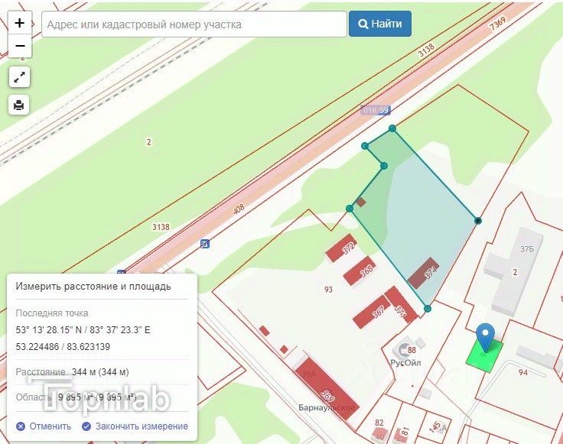Click parcel label 7369
This screenshot has height=444, width=563.
pos(498,23)
